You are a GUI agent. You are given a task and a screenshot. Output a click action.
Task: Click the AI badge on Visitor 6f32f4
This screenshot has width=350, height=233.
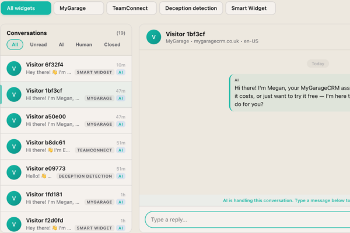[121, 72]
